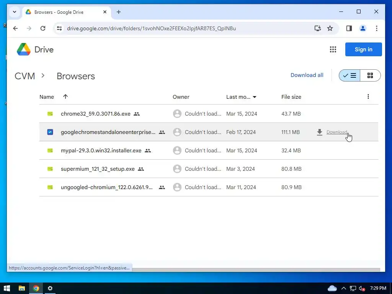Reload the current page

coord(43,28)
